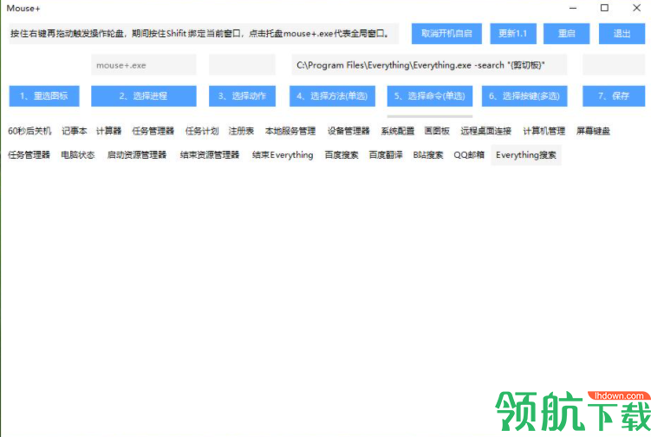Select the 启动资源管理器 command
This screenshot has width=651, height=437.
[x=137, y=155]
